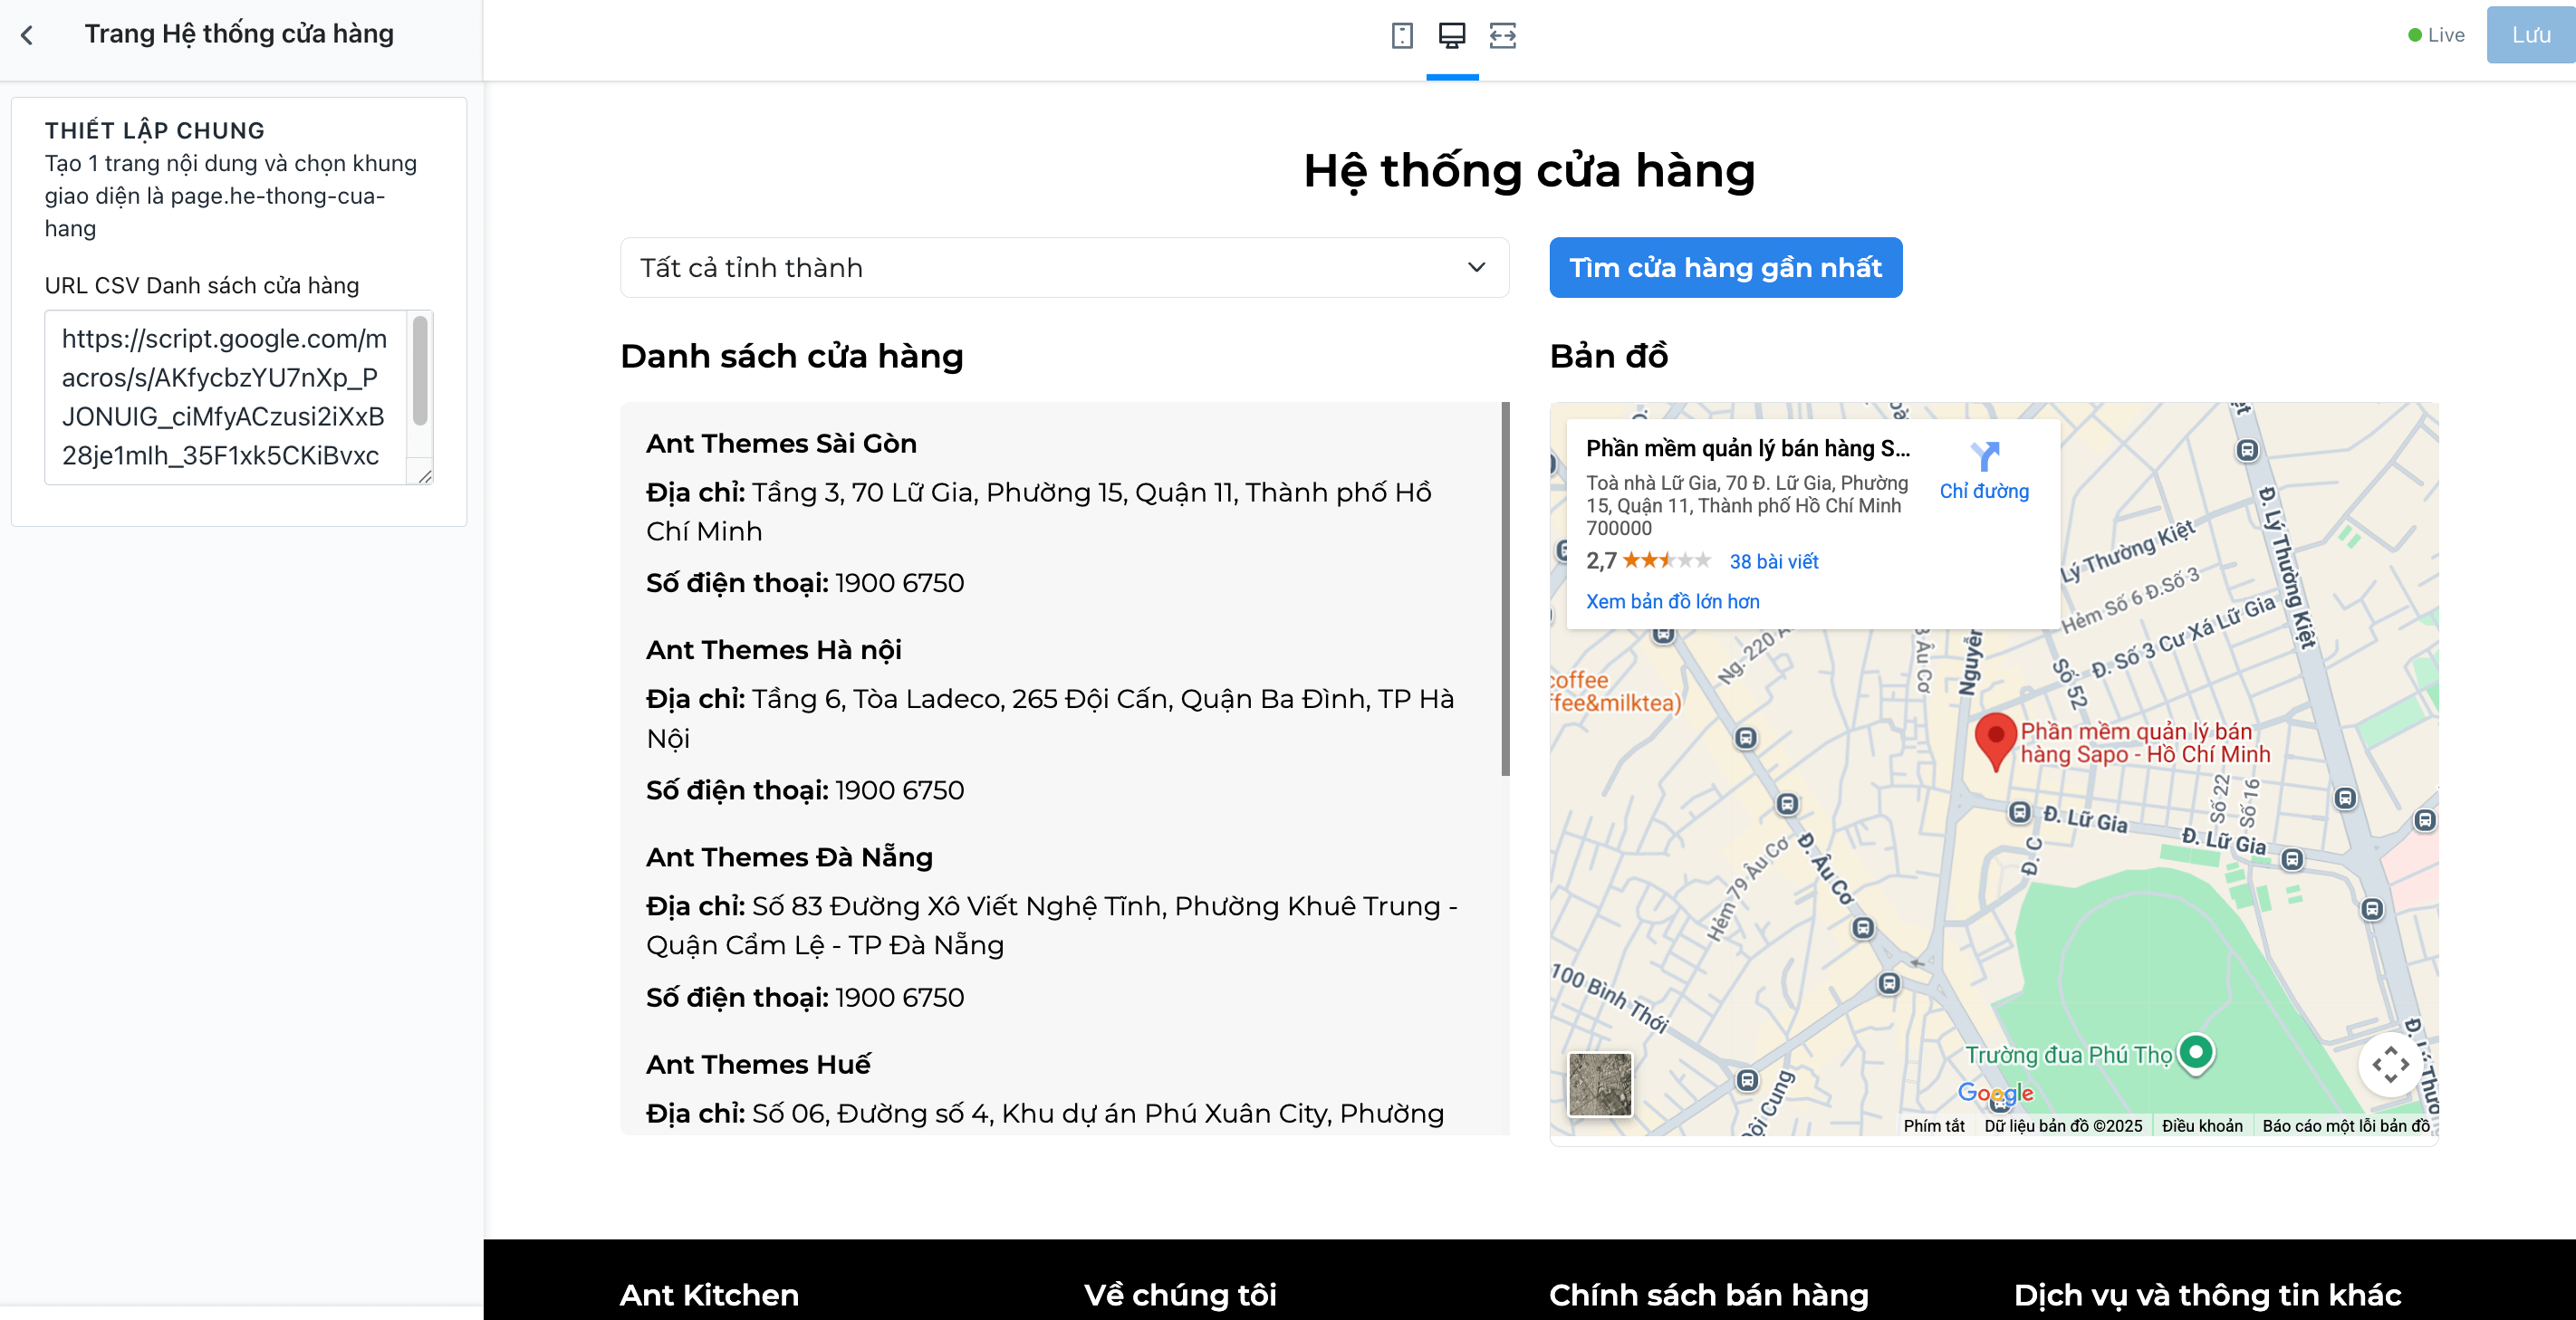Image resolution: width=2576 pixels, height=1320 pixels.
Task: Click the Đà Nẵng phone number 1900 6750
Action: (899, 998)
